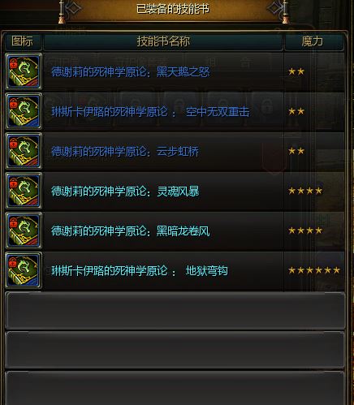Select 德谢莉的死神学原论：云步虹桥 entry
Viewport: 354px width, 405px height.
pyautogui.click(x=125, y=152)
